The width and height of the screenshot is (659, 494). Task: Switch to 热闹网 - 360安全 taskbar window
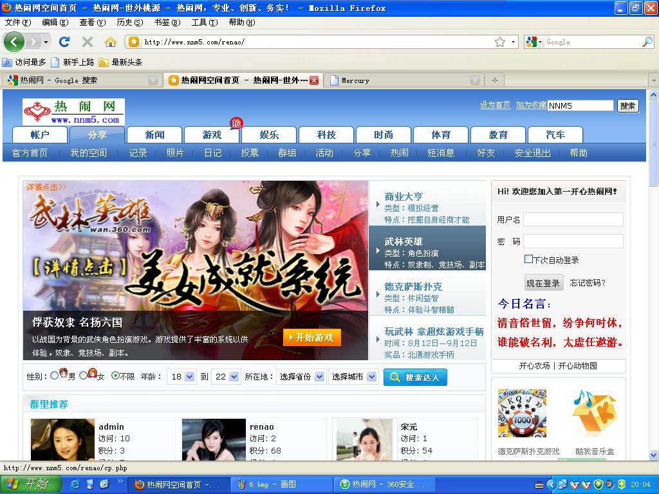(384, 484)
